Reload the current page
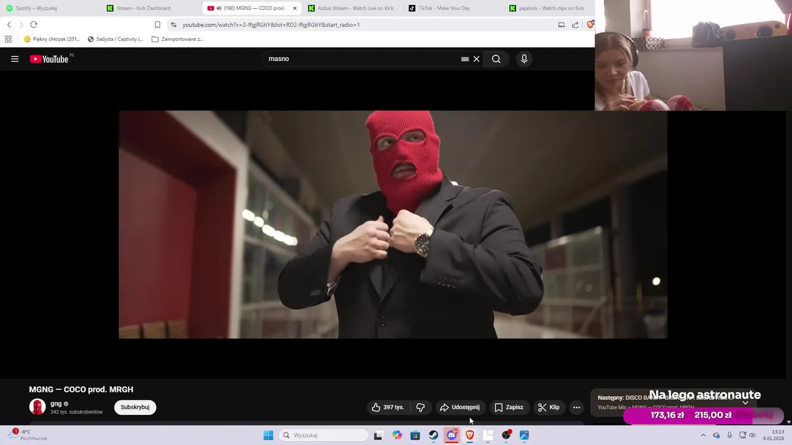792x445 pixels. pyautogui.click(x=33, y=25)
